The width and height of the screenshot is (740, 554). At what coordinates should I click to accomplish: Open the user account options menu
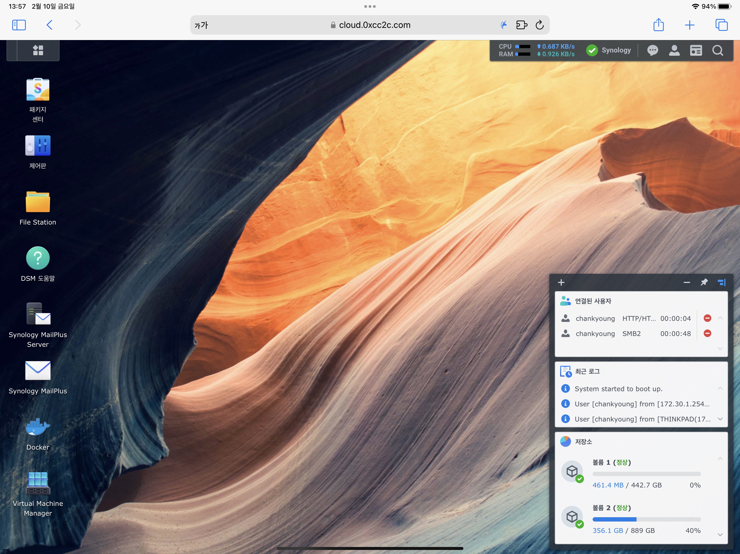674,51
